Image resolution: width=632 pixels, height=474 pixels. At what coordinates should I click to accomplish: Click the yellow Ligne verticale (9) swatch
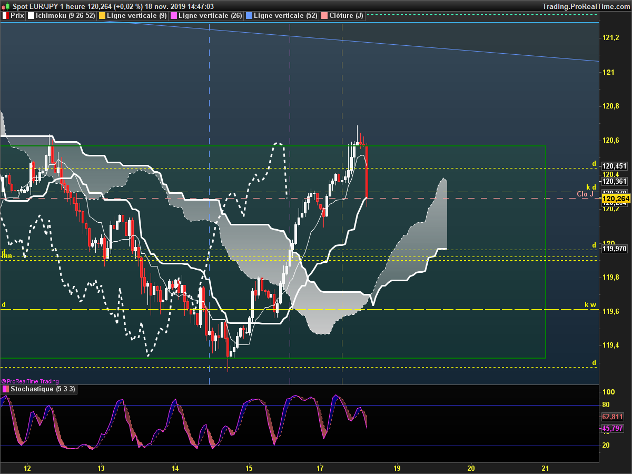coord(102,16)
